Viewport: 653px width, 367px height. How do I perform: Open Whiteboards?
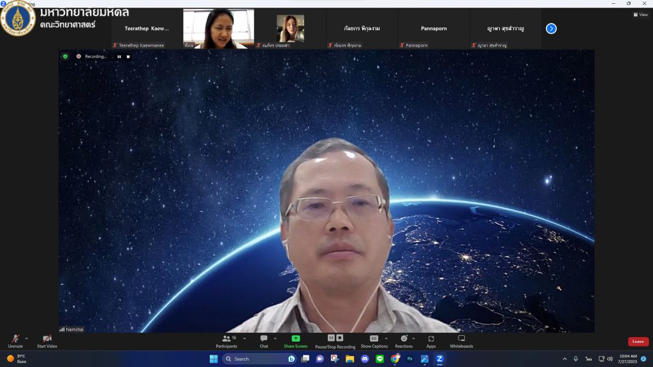point(461,338)
